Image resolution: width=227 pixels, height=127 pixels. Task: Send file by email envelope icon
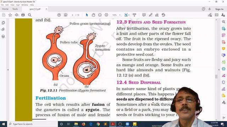(x=217, y=15)
